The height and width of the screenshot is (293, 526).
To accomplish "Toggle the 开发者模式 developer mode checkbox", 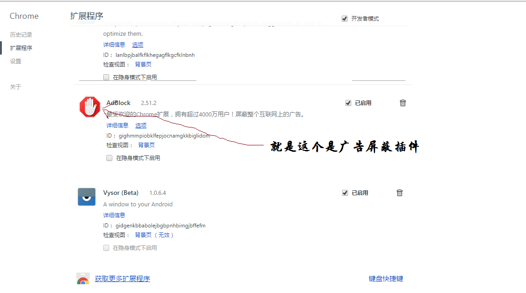I will pos(344,18).
